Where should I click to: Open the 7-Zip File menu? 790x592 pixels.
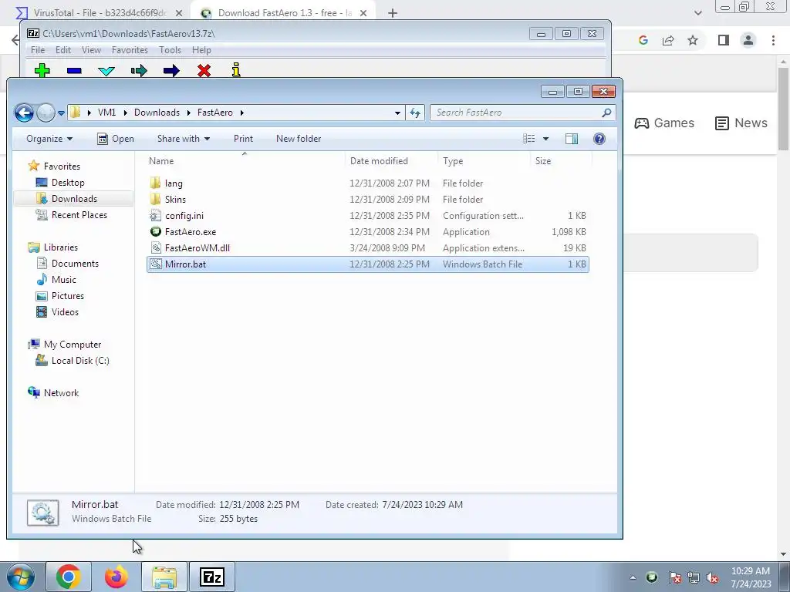click(x=38, y=50)
